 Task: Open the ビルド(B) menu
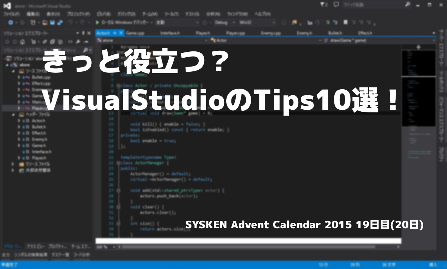click(103, 14)
